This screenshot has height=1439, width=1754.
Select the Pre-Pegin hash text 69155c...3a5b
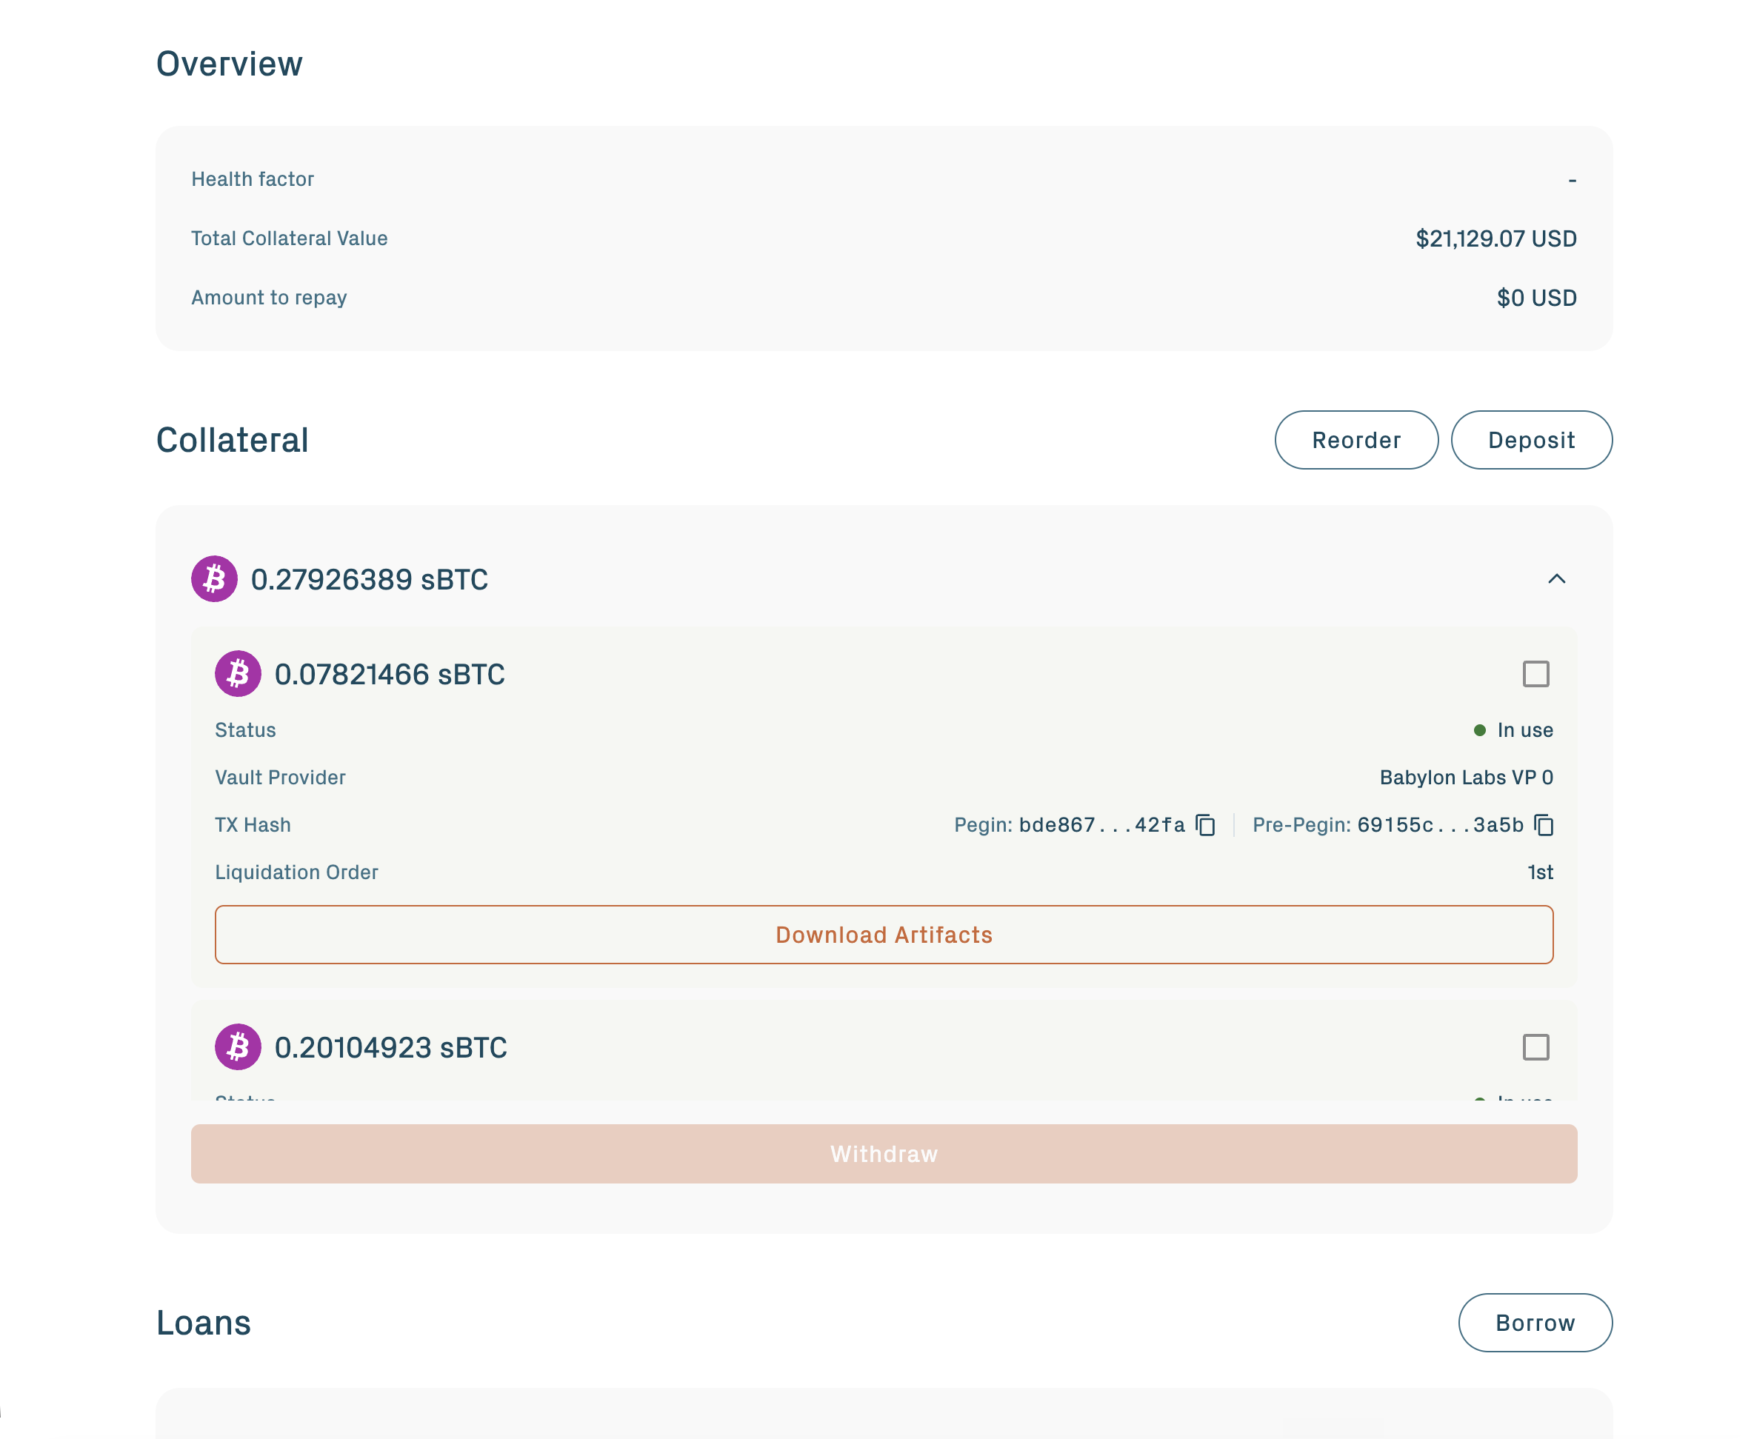pyautogui.click(x=1441, y=825)
